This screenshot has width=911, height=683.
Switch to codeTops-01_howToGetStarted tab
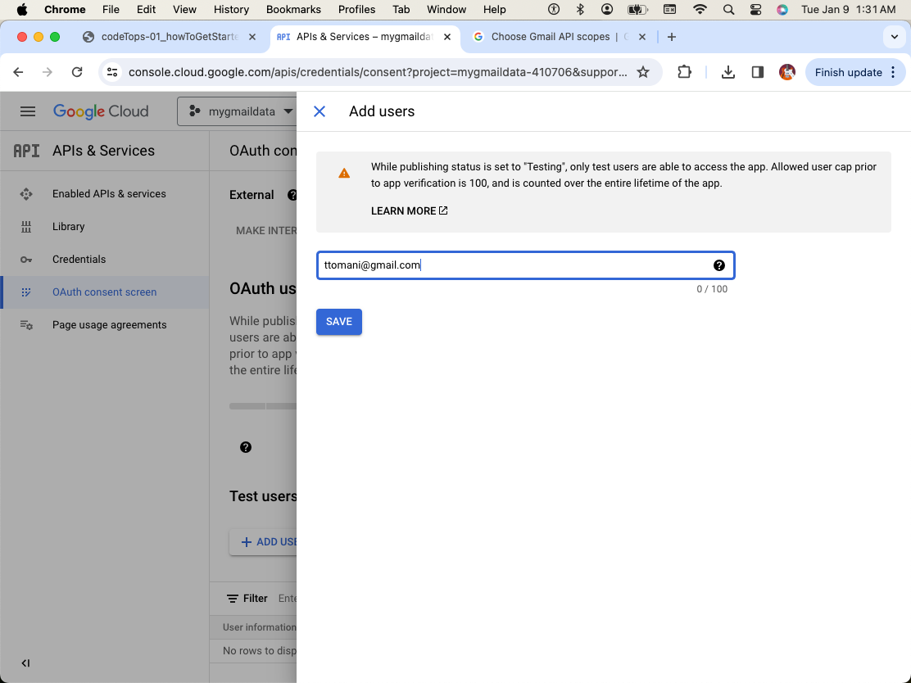tap(169, 37)
